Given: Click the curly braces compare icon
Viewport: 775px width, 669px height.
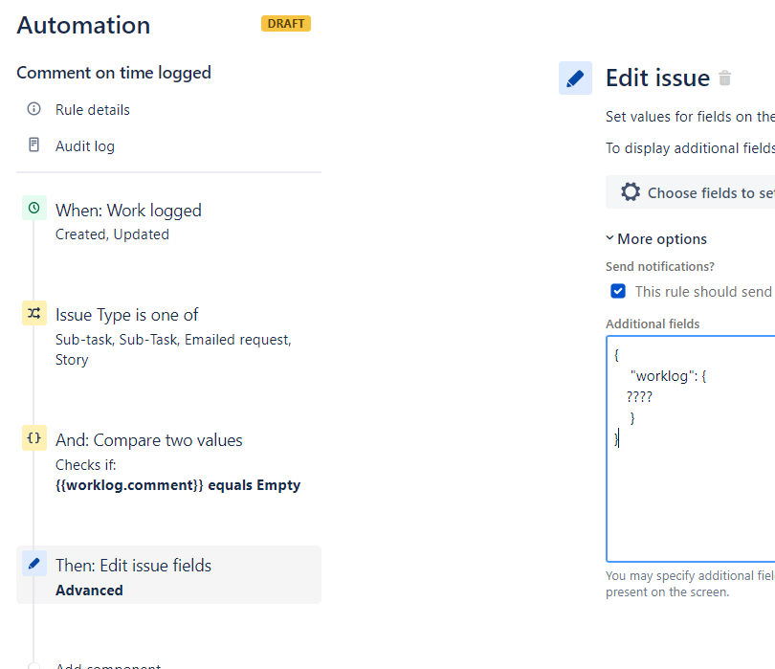Looking at the screenshot, I should (34, 437).
